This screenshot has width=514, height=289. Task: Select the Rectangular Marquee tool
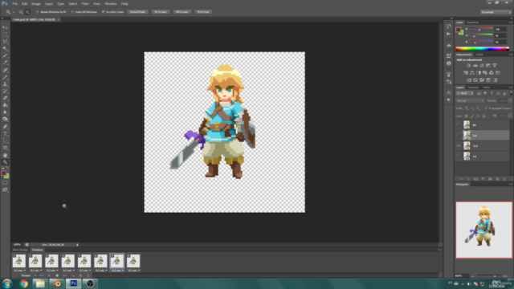point(5,35)
